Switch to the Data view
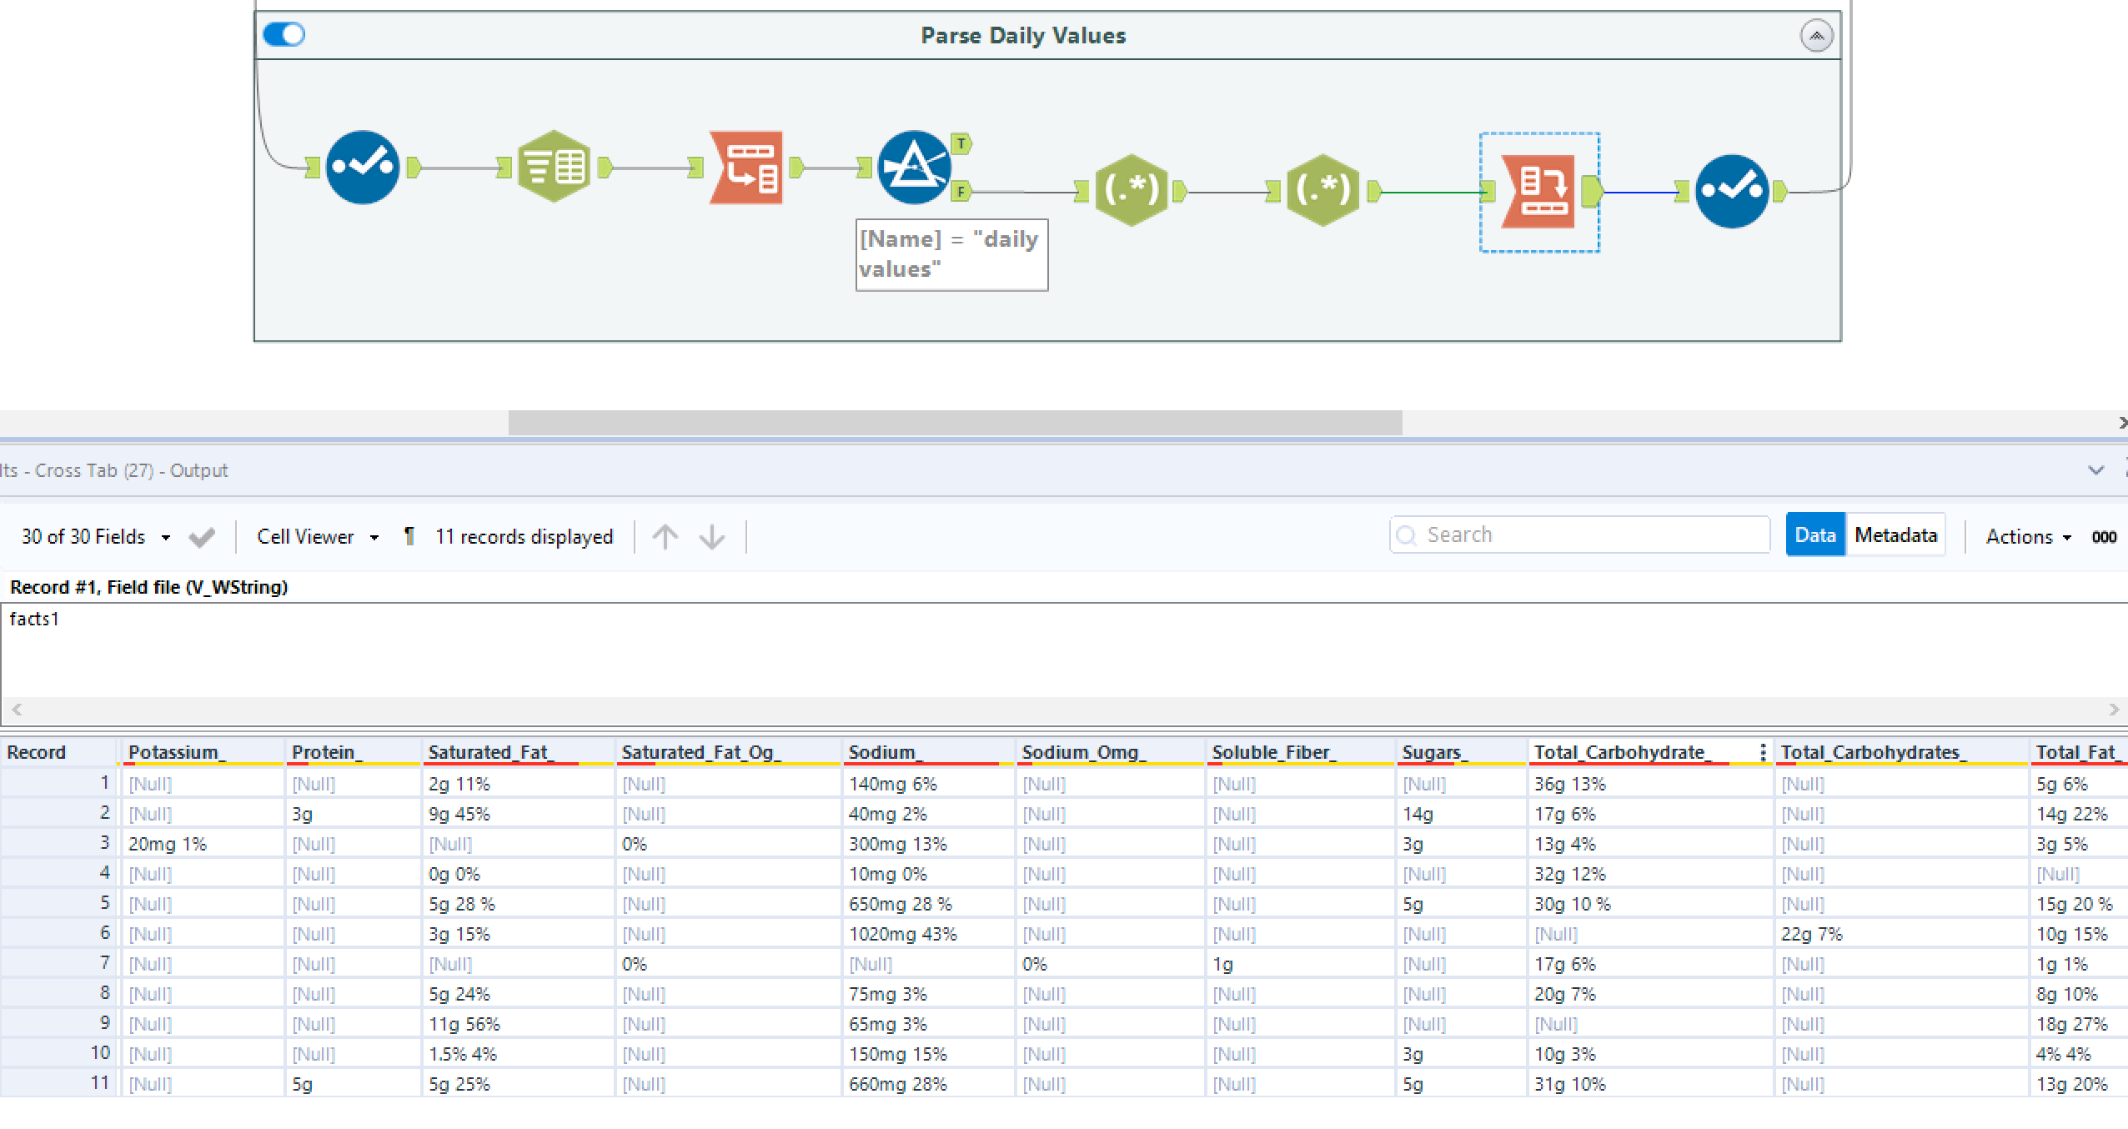Viewport: 2128px width, 1129px height. tap(1815, 534)
